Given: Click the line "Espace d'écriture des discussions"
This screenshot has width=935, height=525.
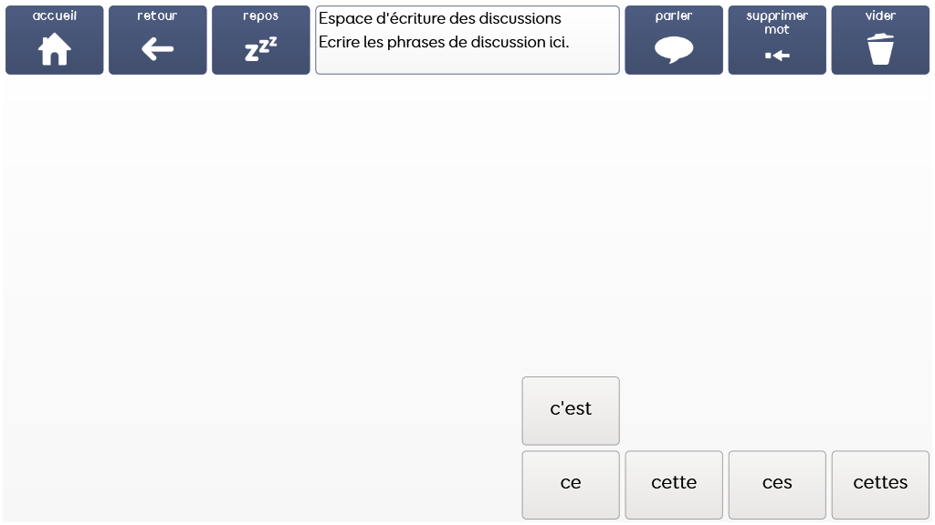Looking at the screenshot, I should tap(440, 18).
